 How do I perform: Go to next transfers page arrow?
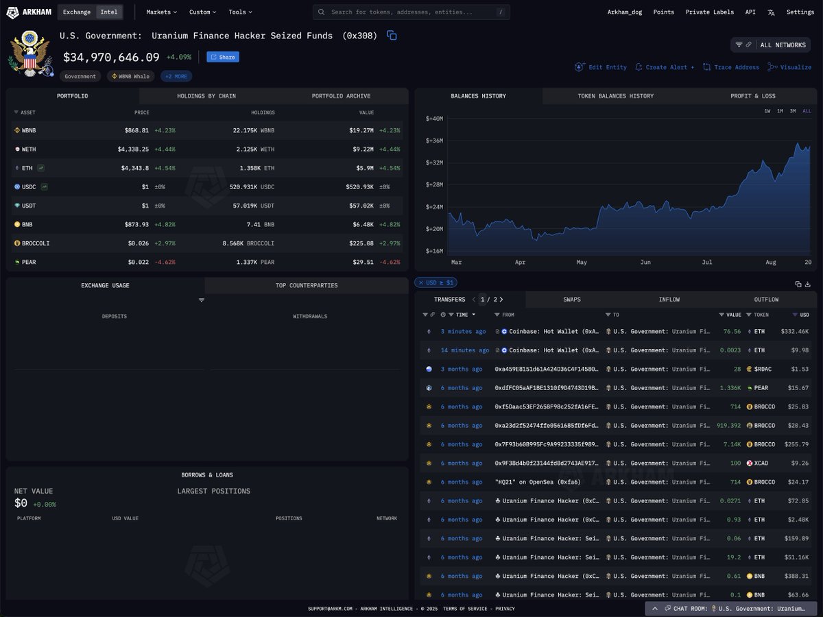(x=501, y=300)
